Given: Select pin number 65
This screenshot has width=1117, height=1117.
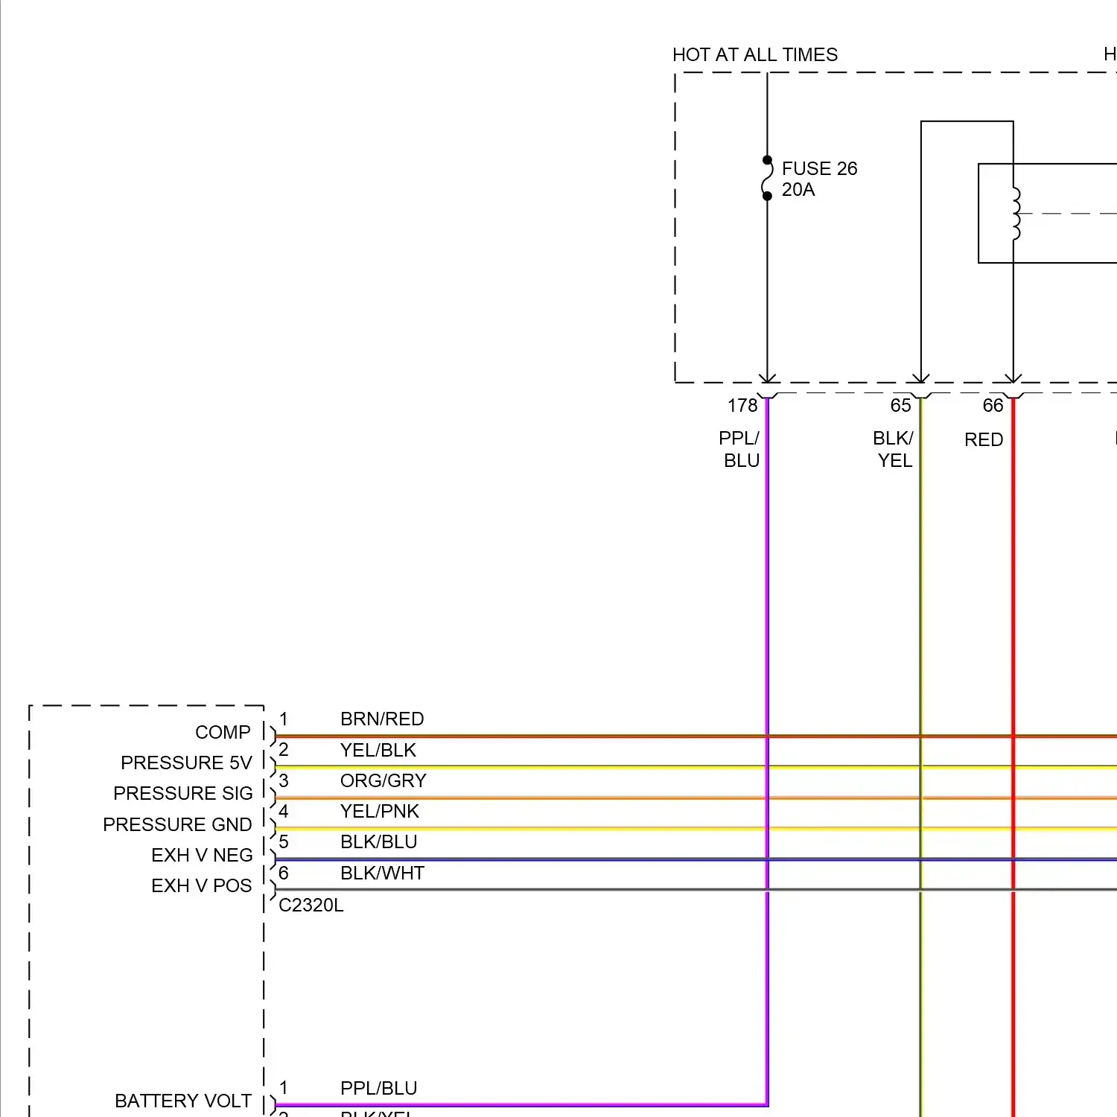Looking at the screenshot, I should pos(900,405).
